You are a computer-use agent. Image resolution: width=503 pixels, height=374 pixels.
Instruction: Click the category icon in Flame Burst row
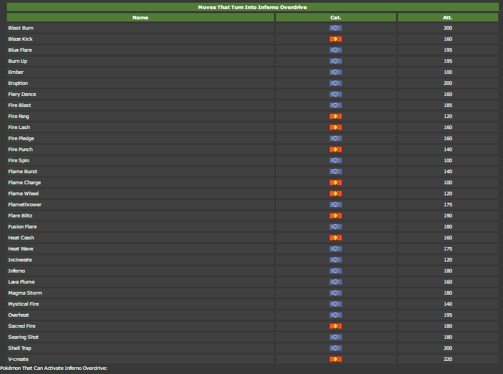pyautogui.click(x=335, y=172)
